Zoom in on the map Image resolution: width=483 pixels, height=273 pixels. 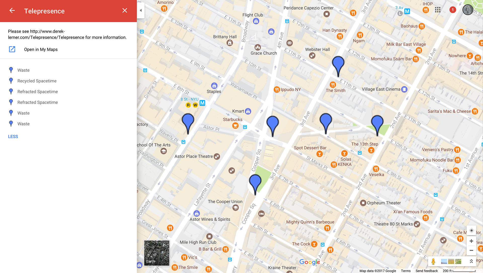click(x=471, y=241)
